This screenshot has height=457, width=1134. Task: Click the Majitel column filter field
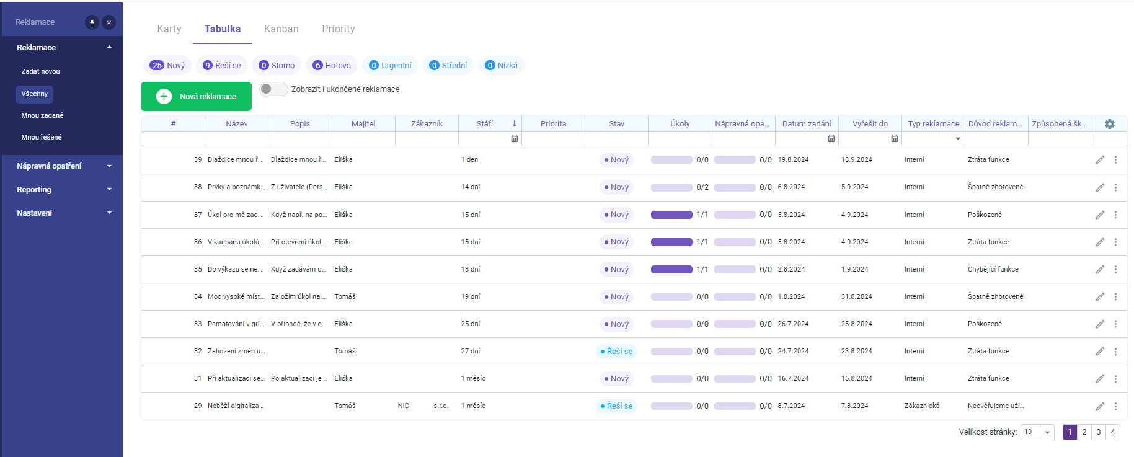(x=363, y=139)
